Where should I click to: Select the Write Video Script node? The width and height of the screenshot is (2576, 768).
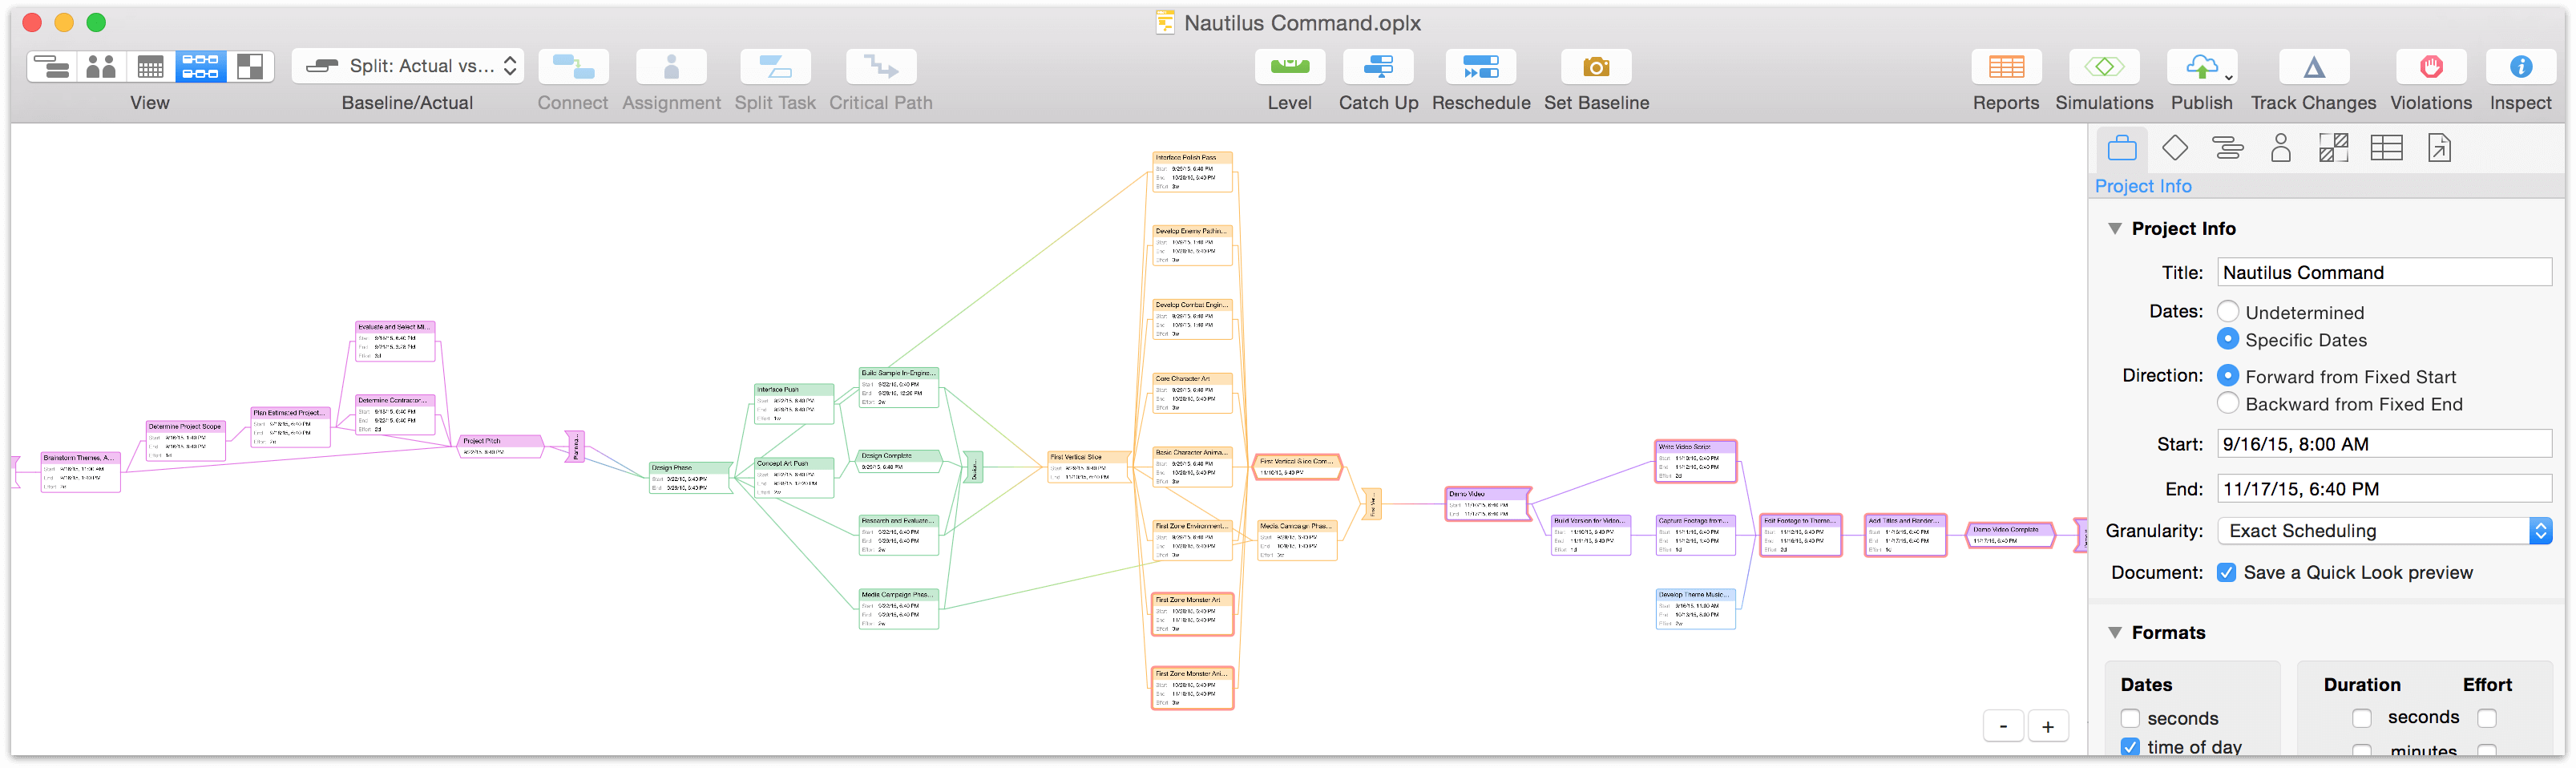[x=1696, y=462]
